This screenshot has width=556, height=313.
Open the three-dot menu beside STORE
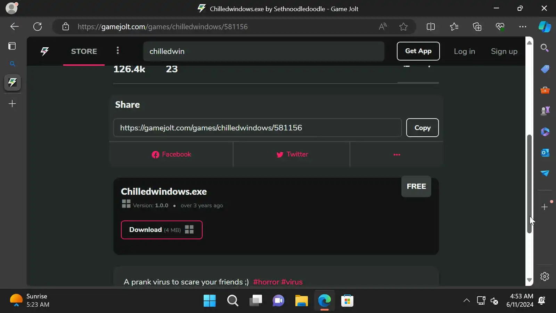[x=118, y=51]
